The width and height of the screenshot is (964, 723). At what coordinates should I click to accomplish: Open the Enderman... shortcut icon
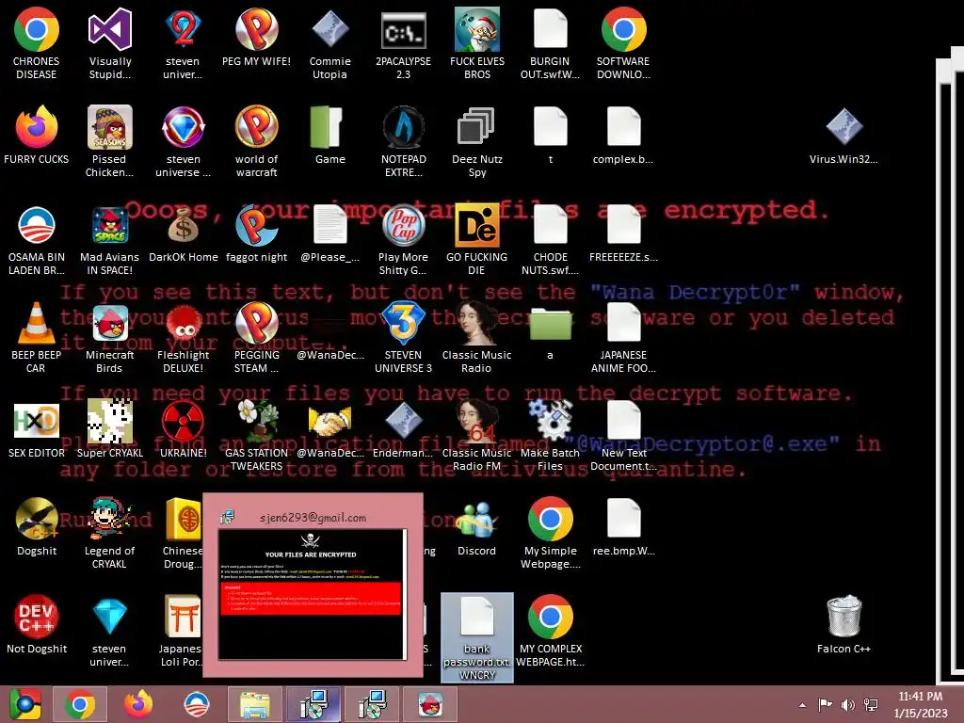[x=403, y=421]
